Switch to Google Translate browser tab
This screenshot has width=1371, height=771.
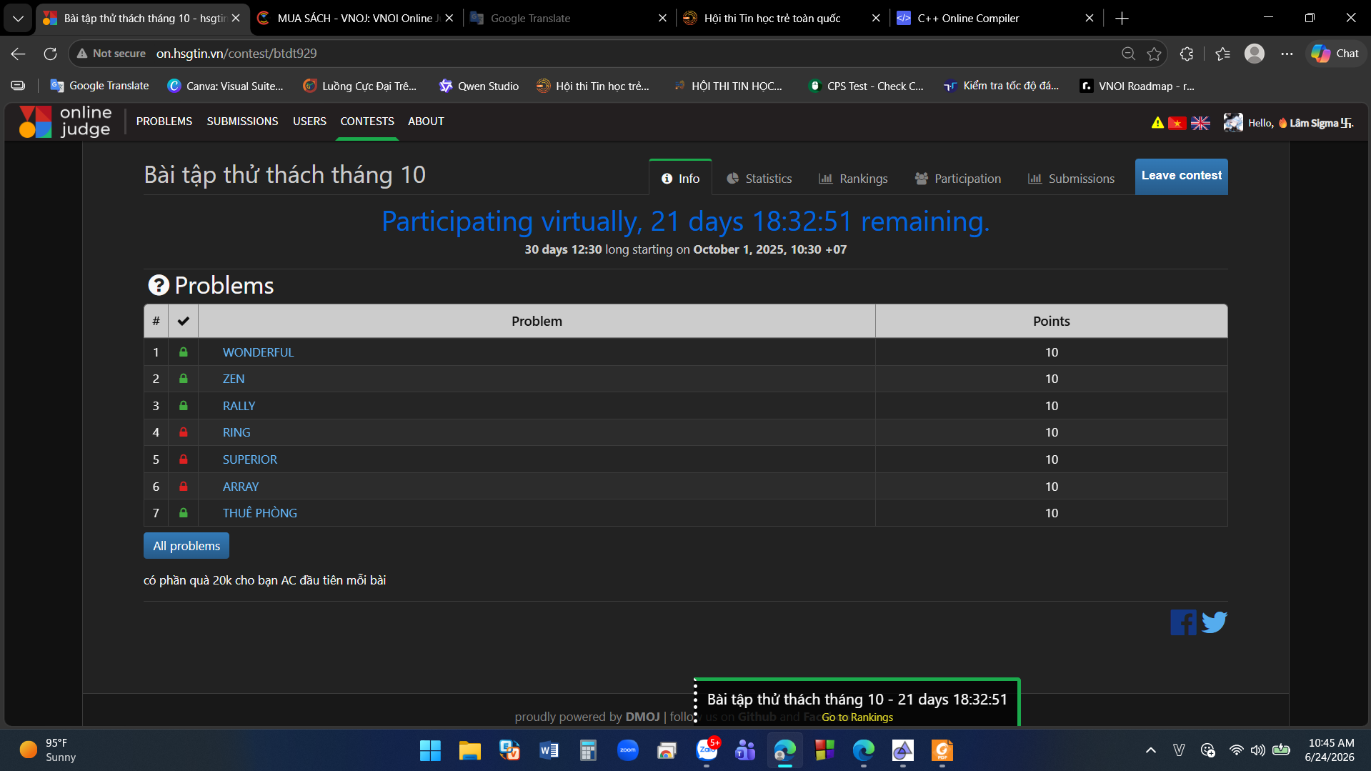pos(568,19)
